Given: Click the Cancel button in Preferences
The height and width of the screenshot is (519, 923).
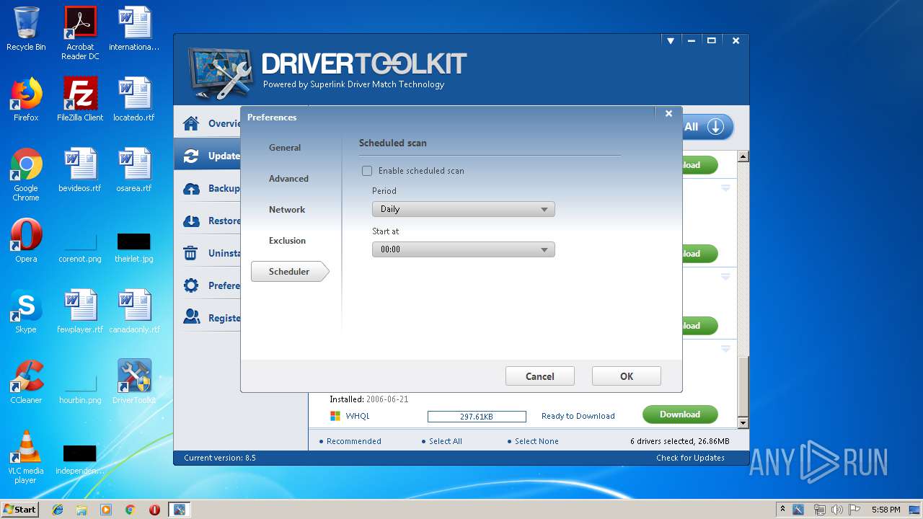Looking at the screenshot, I should (x=540, y=376).
